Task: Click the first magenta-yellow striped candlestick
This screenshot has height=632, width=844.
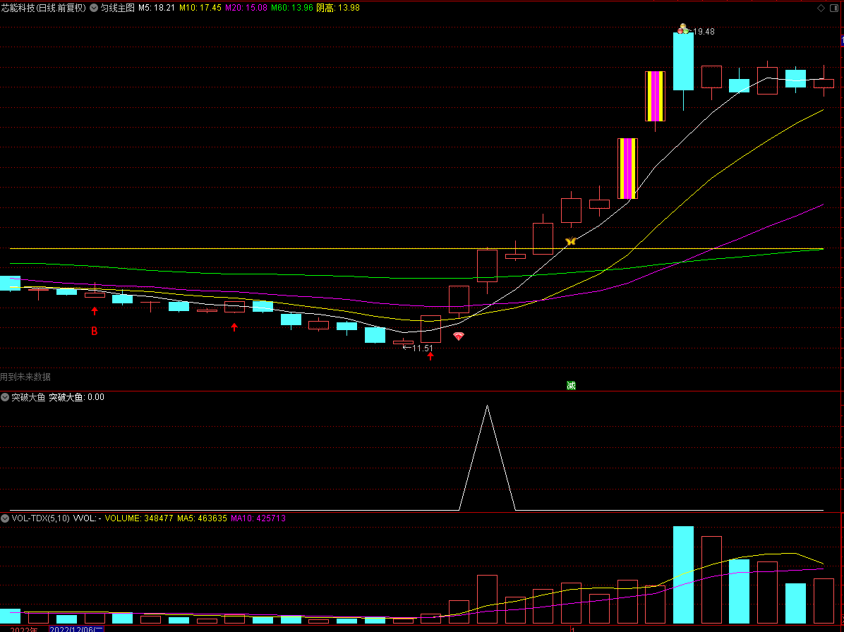Action: coord(627,169)
